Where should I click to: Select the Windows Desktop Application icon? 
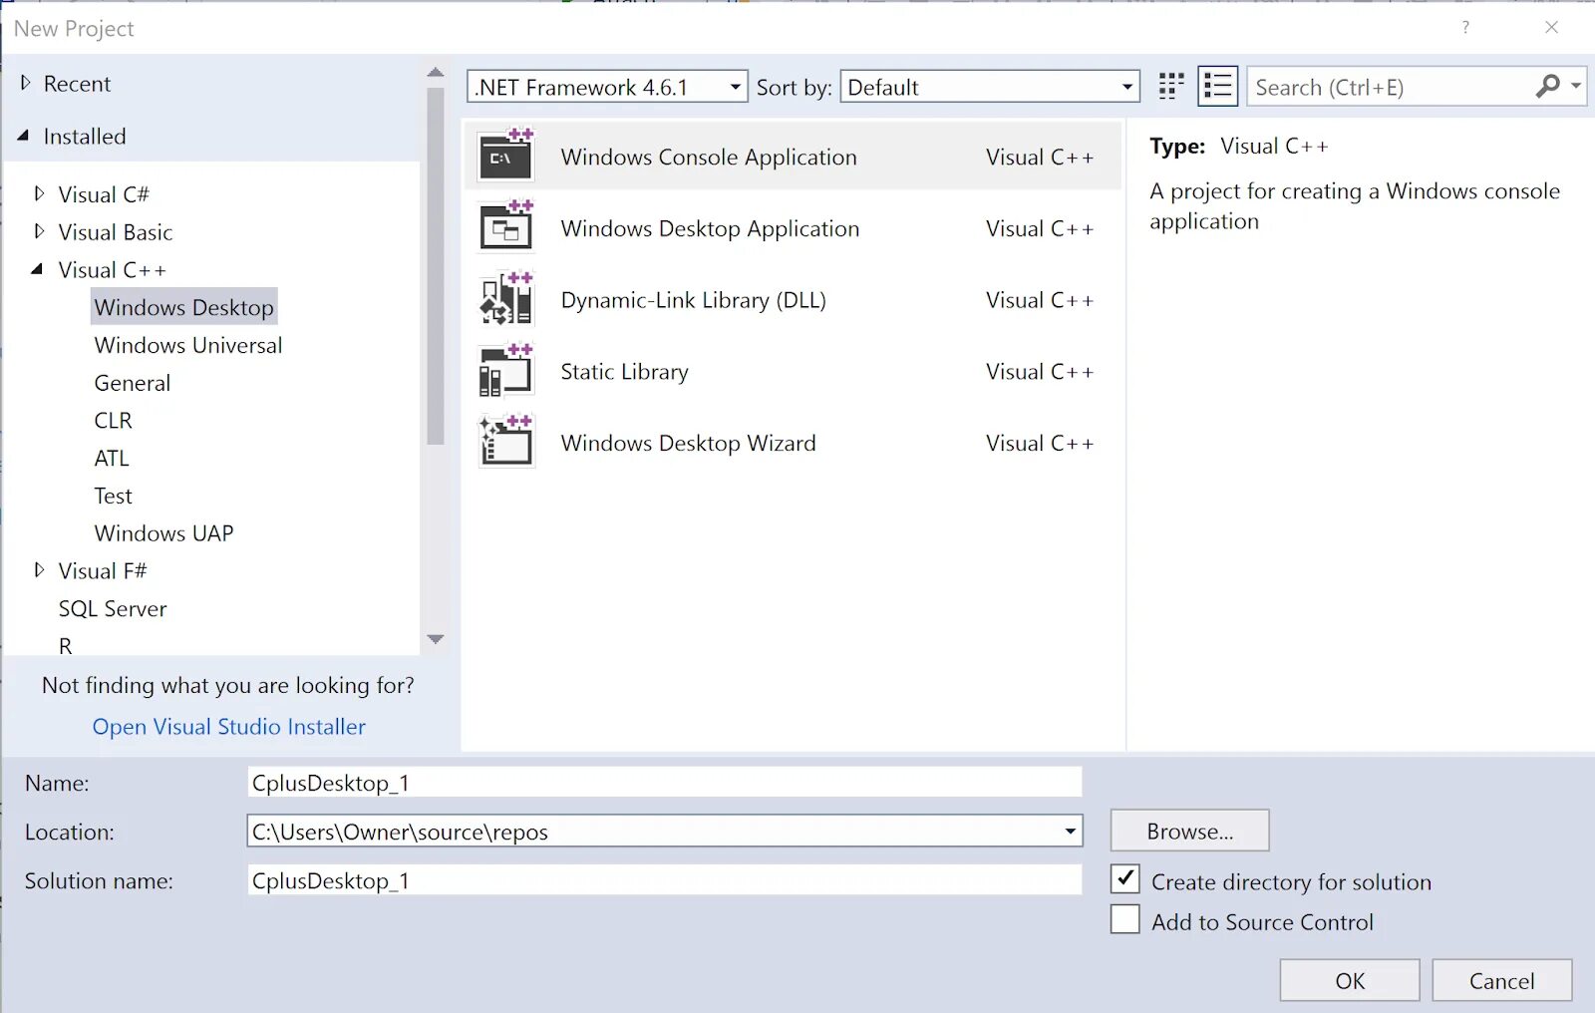(x=506, y=226)
